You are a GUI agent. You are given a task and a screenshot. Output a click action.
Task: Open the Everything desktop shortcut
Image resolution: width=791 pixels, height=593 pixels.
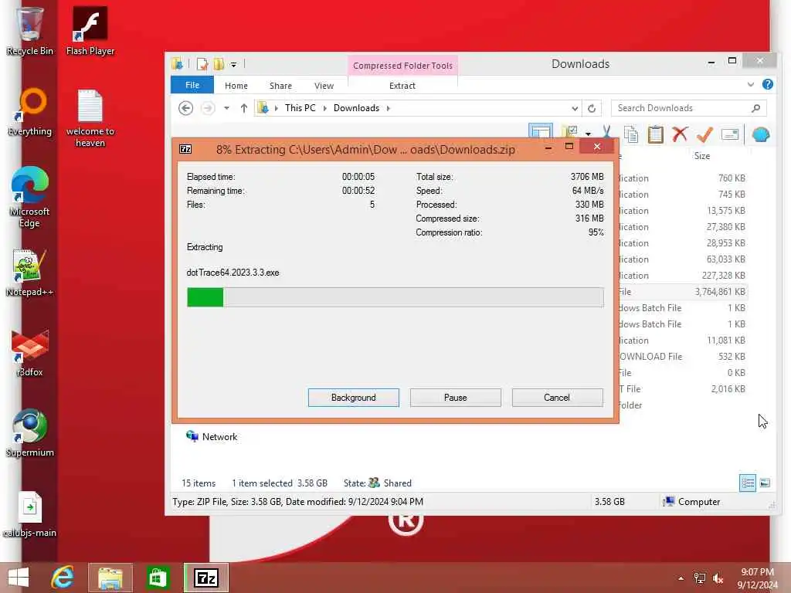point(30,112)
